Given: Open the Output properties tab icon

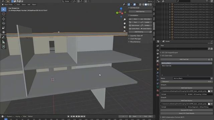Looking at the screenshot, I should 158,54.
